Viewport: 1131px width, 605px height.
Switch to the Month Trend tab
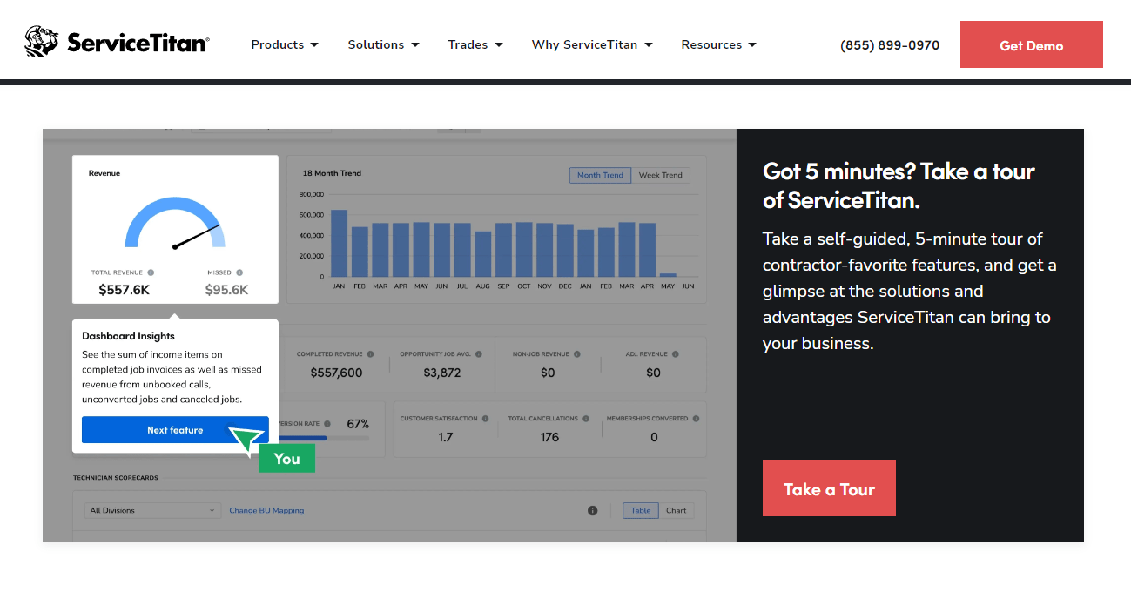point(600,175)
